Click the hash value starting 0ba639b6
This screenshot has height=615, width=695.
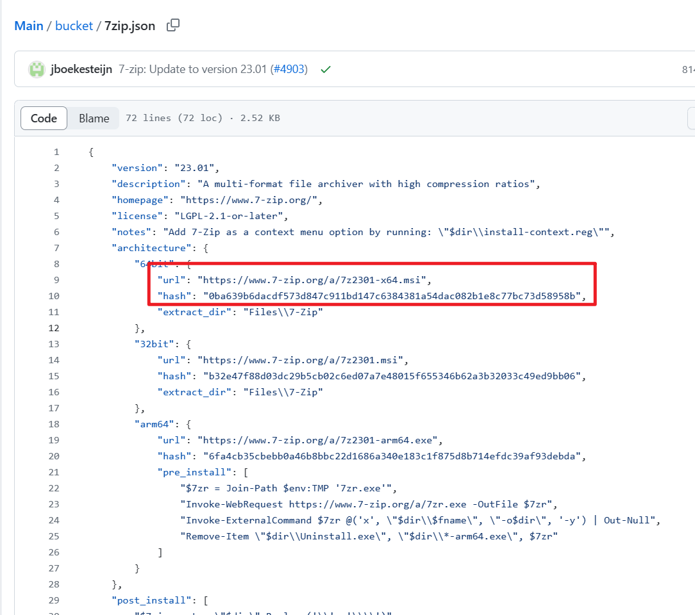click(392, 296)
